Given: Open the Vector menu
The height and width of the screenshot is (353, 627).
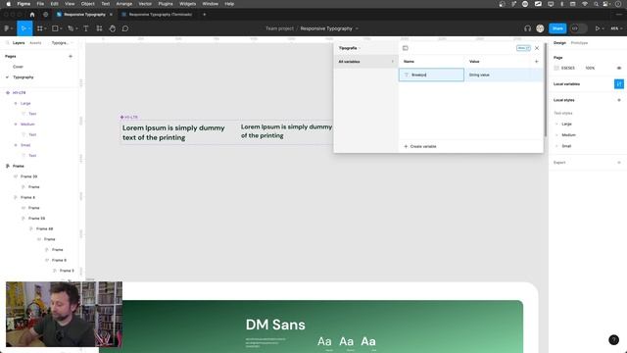Looking at the screenshot, I should pyautogui.click(x=145, y=4).
